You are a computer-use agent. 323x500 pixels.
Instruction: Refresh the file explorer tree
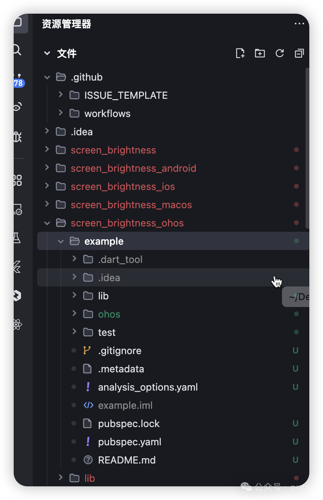tap(280, 53)
